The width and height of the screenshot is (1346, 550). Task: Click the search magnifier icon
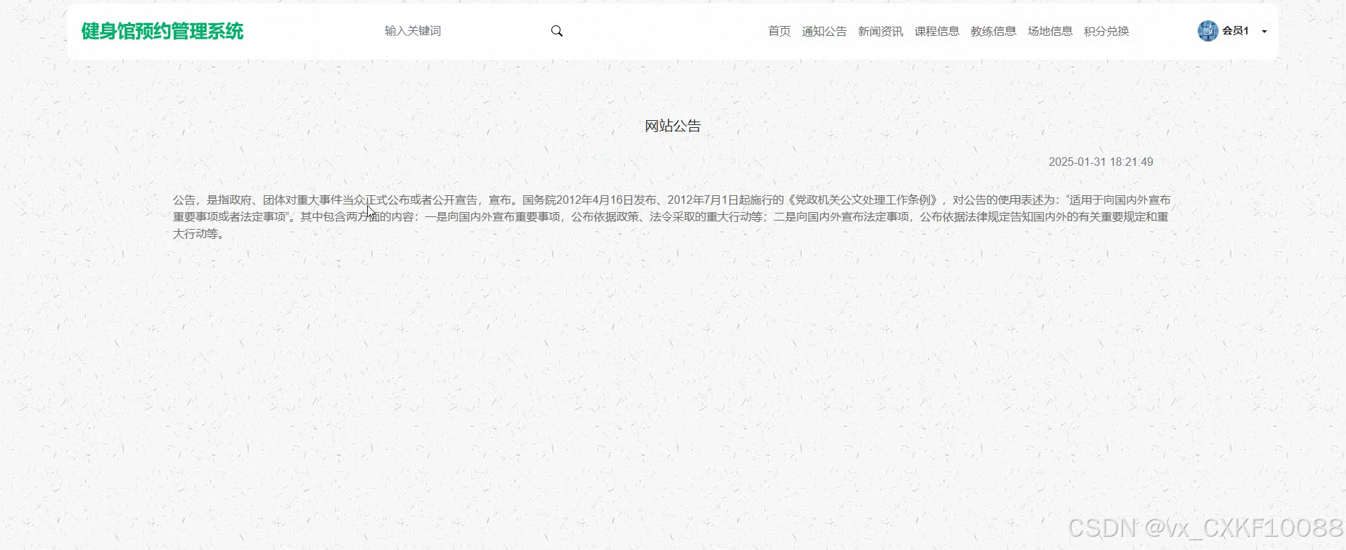click(557, 31)
